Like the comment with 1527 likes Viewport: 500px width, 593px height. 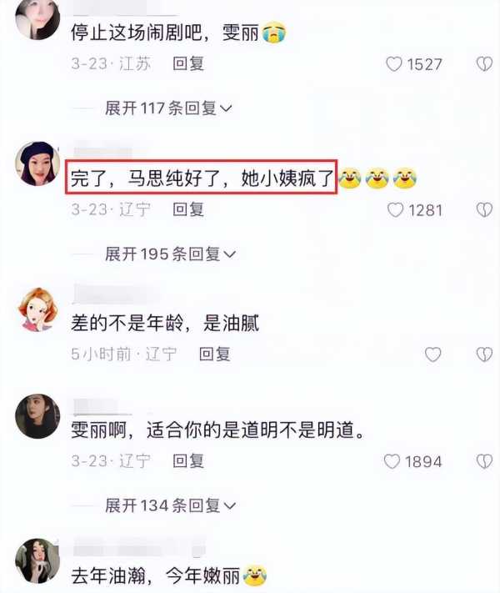click(x=393, y=64)
